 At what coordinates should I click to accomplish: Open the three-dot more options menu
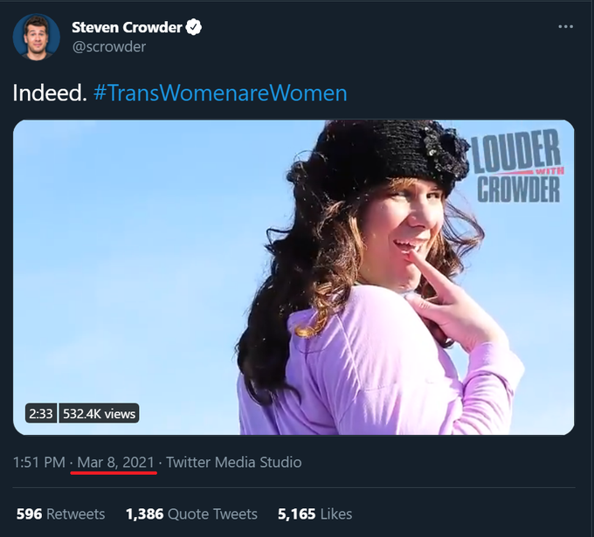click(565, 26)
